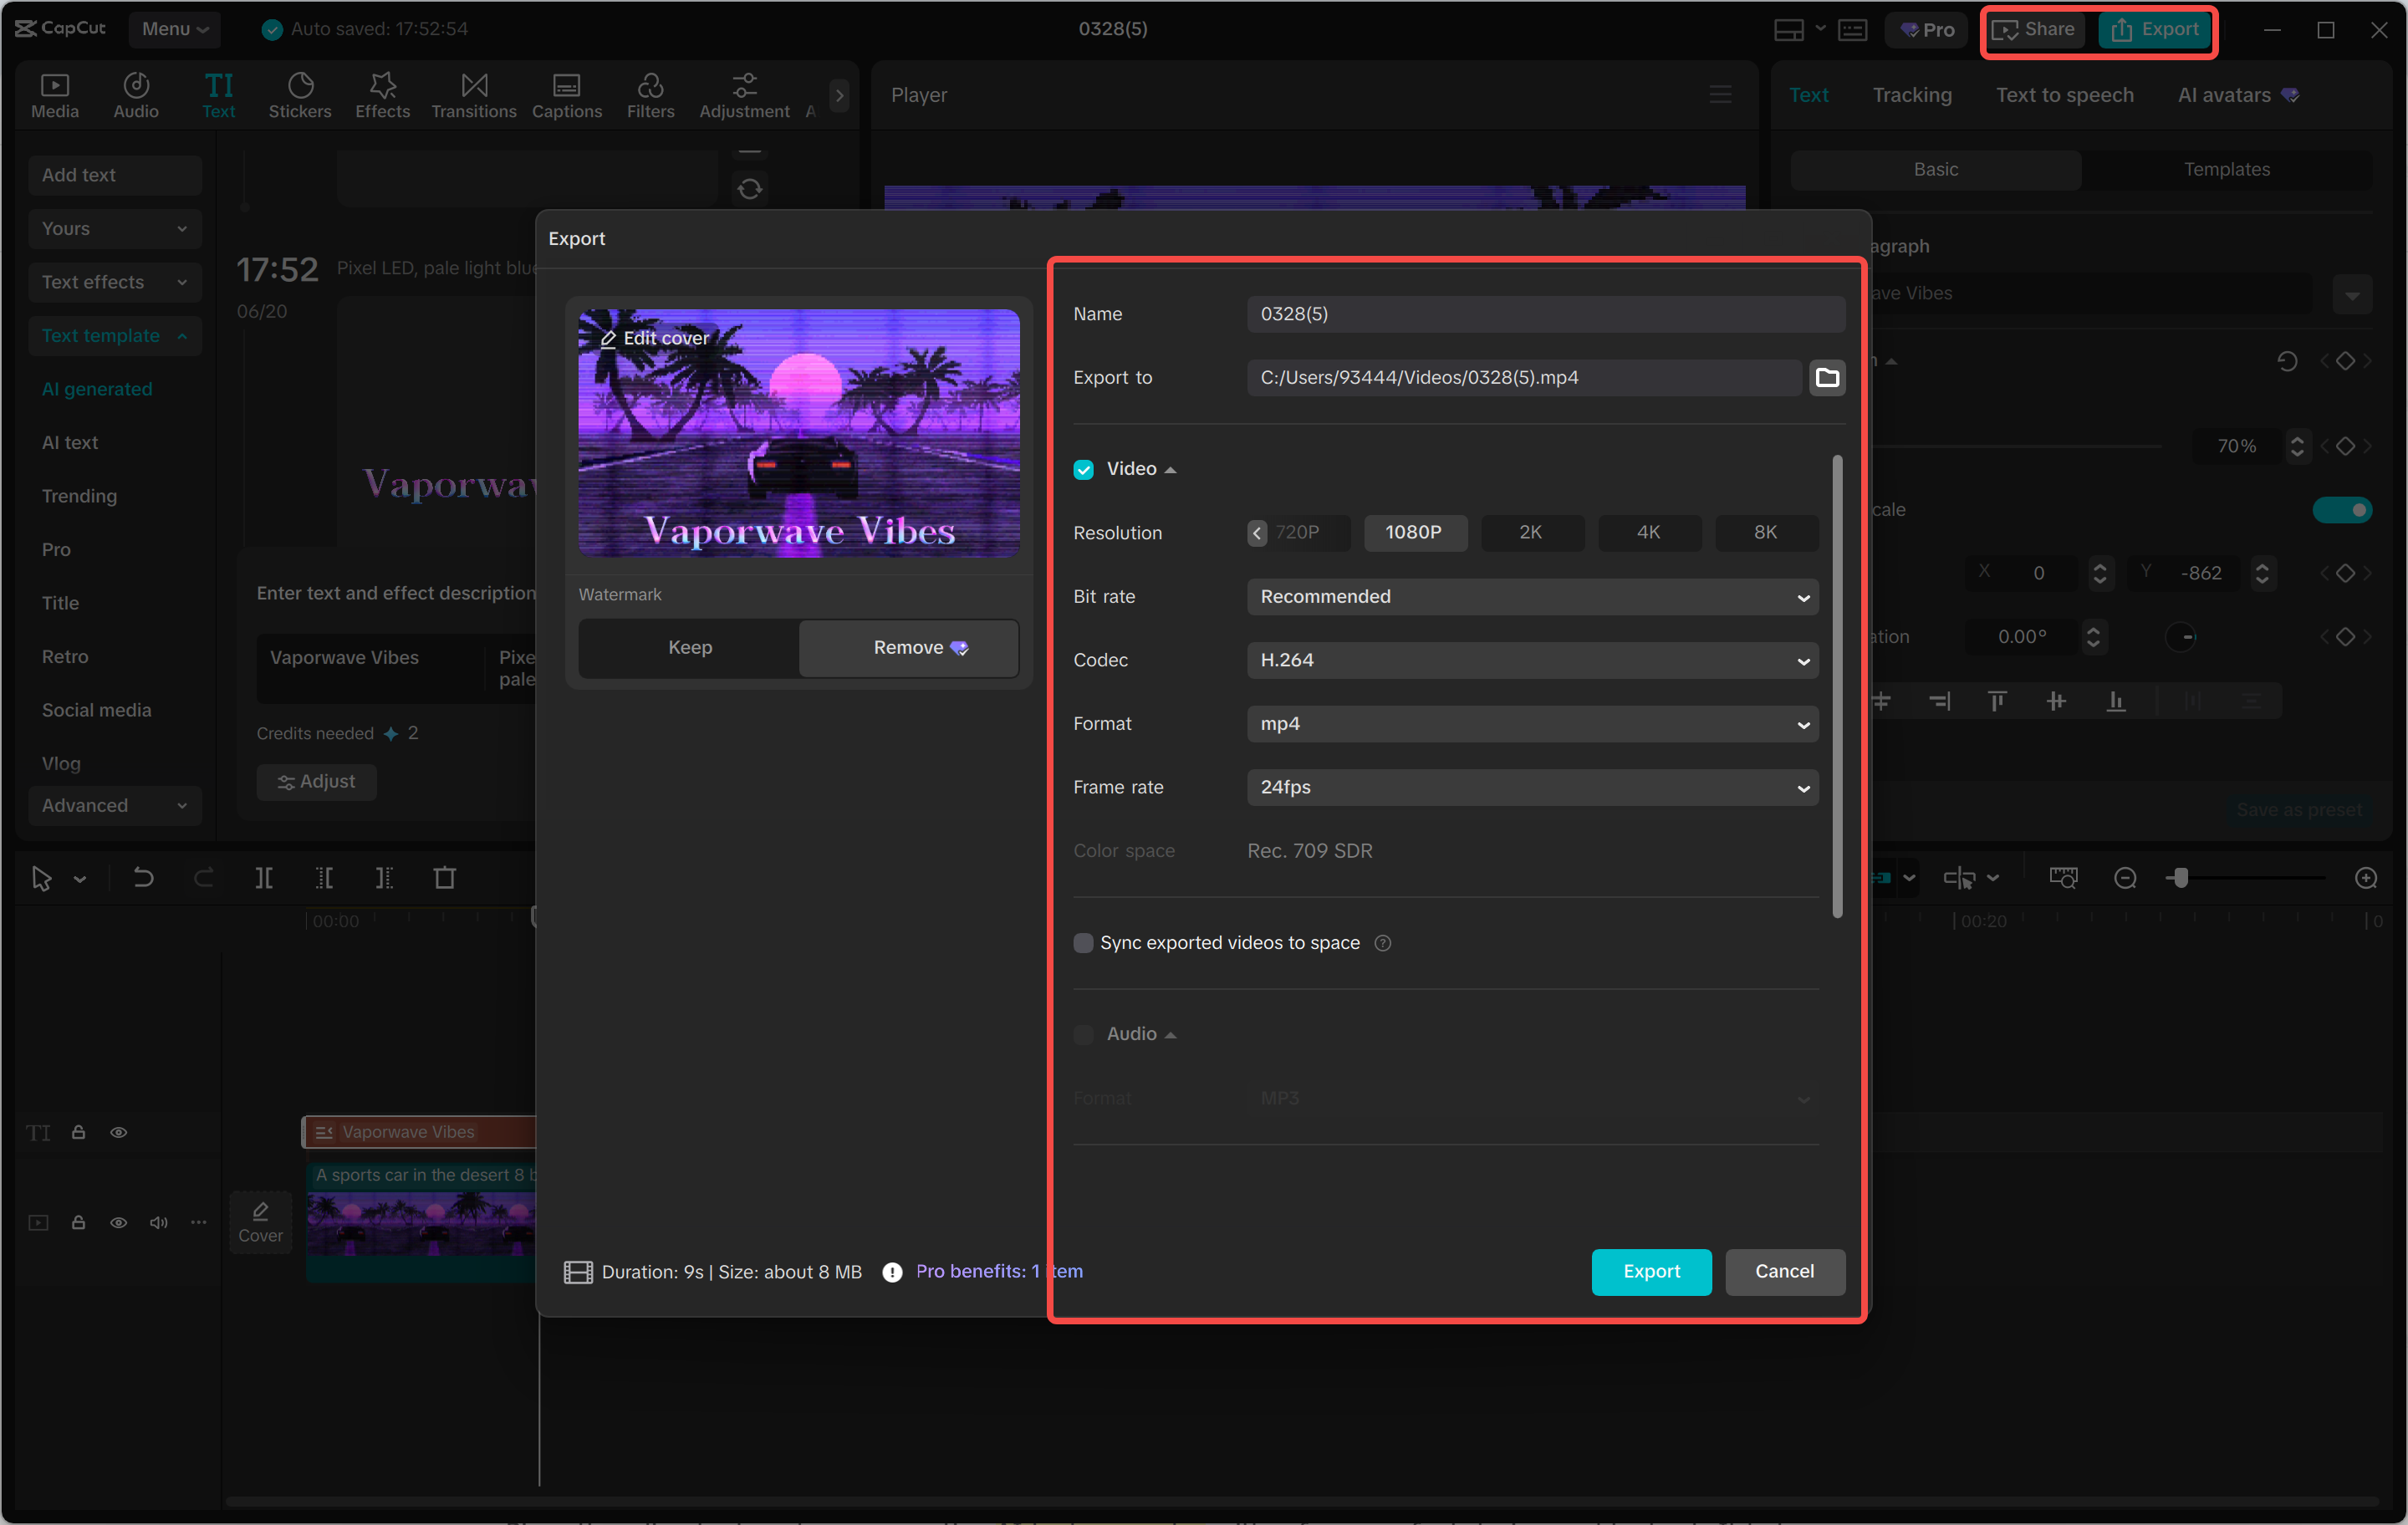The image size is (2408, 1525).
Task: Click the export Name input field
Action: (x=1544, y=314)
